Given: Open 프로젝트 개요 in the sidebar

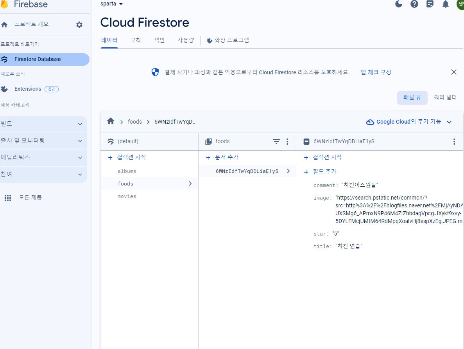Looking at the screenshot, I should pyautogui.click(x=31, y=24).
